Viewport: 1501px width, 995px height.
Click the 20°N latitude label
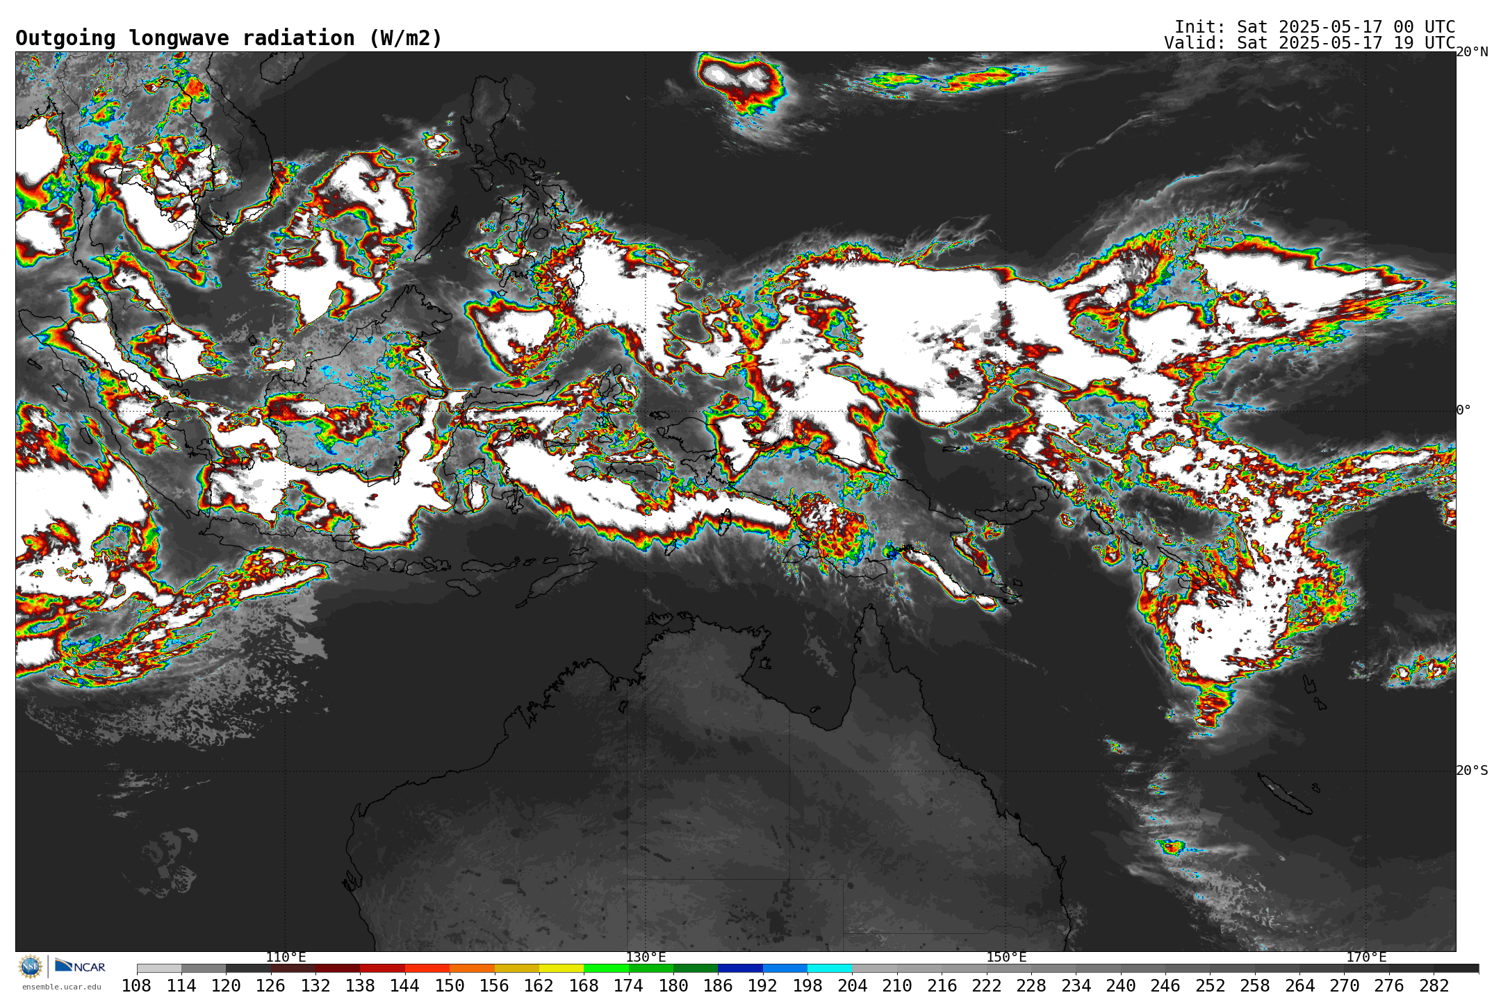click(x=1472, y=52)
